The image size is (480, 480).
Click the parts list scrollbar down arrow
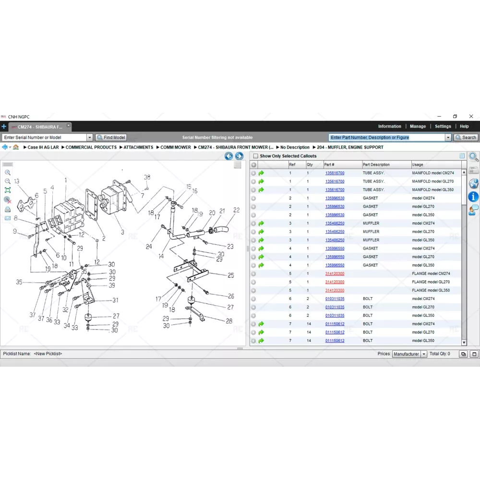click(464, 342)
